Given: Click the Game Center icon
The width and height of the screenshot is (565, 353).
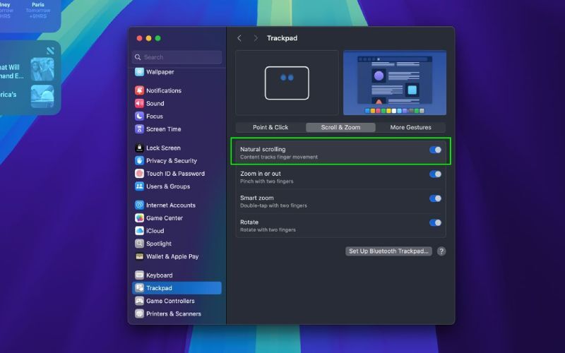Looking at the screenshot, I should tap(140, 218).
